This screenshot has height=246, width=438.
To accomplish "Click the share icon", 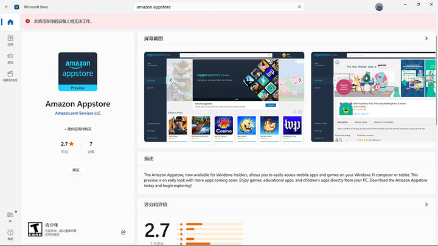I will [x=123, y=232].
